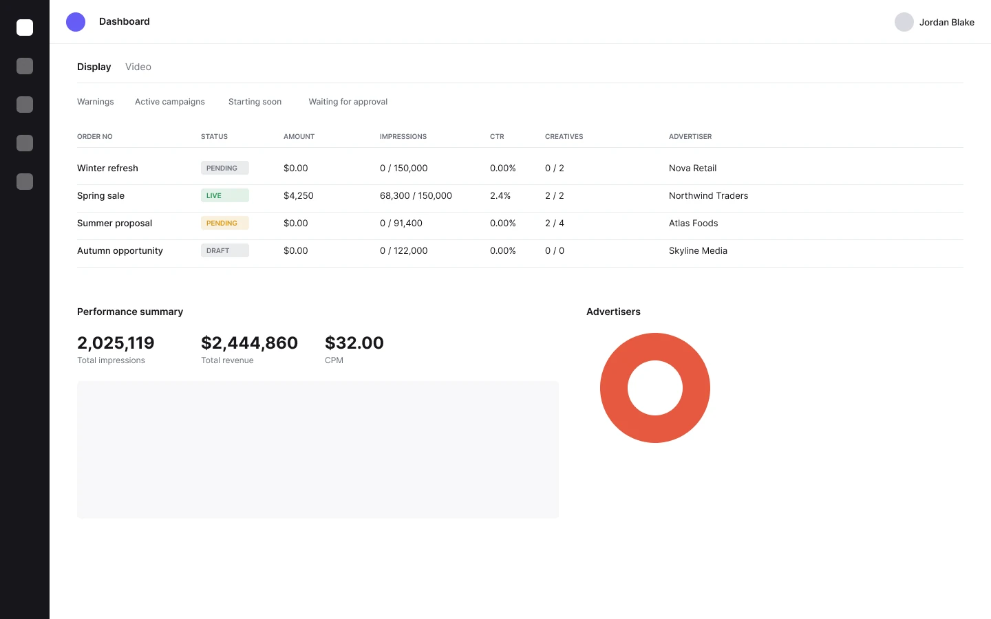
Task: Select the Northwind Traders advertiser cell
Action: [x=709, y=195]
